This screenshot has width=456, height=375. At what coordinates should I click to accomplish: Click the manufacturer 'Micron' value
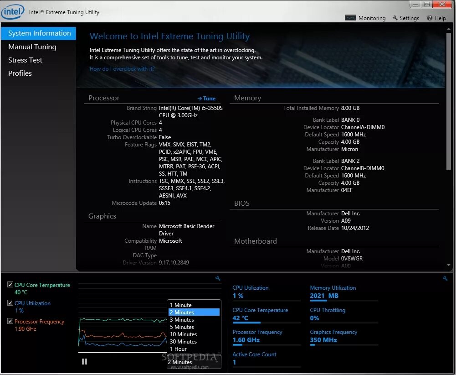349,149
